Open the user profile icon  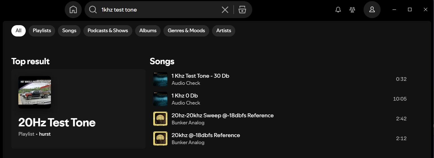[372, 10]
